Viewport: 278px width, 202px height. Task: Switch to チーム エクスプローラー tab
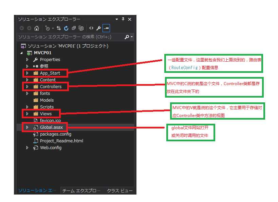coord(81,191)
